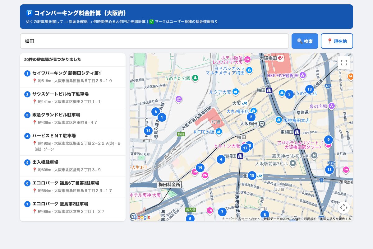Click the orange restaurant icon on the map

(x=350, y=76)
